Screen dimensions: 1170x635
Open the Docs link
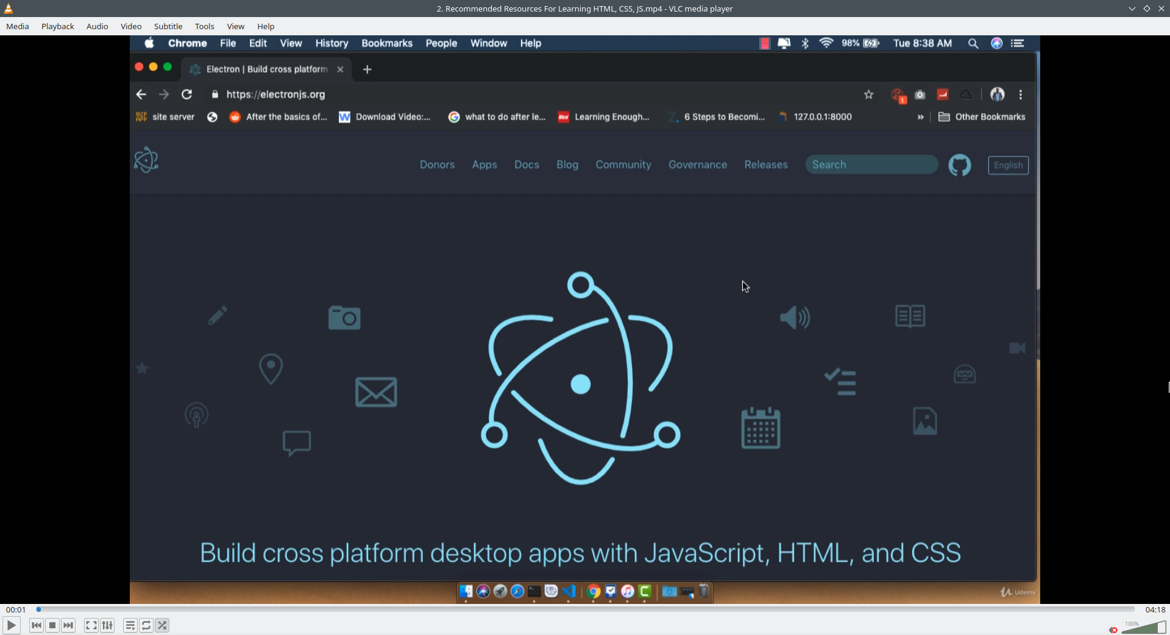pos(526,164)
